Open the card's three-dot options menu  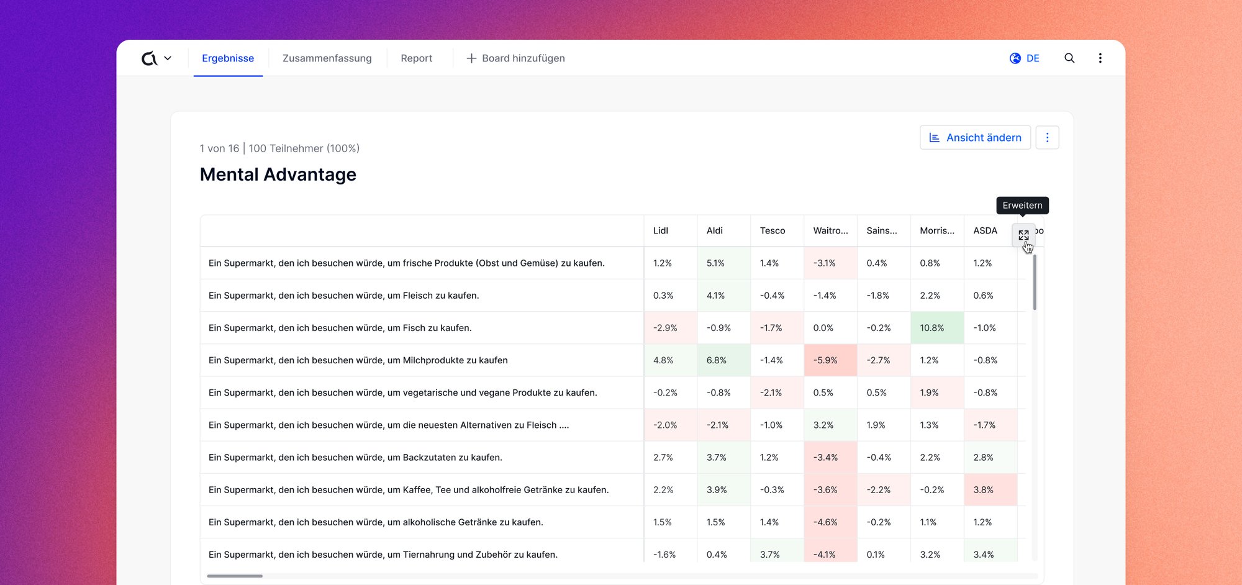click(1048, 137)
